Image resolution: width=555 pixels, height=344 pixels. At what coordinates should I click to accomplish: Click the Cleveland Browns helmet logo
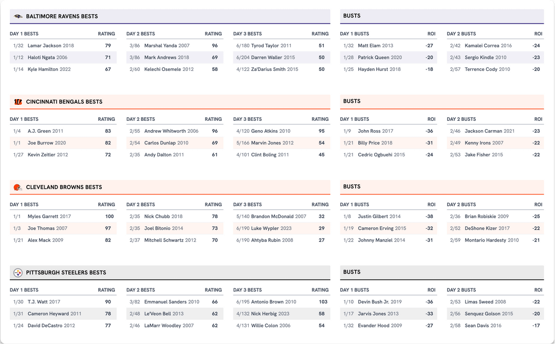click(18, 187)
